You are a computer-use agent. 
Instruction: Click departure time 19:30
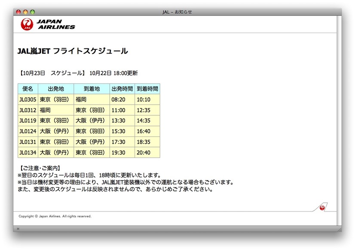(x=118, y=152)
